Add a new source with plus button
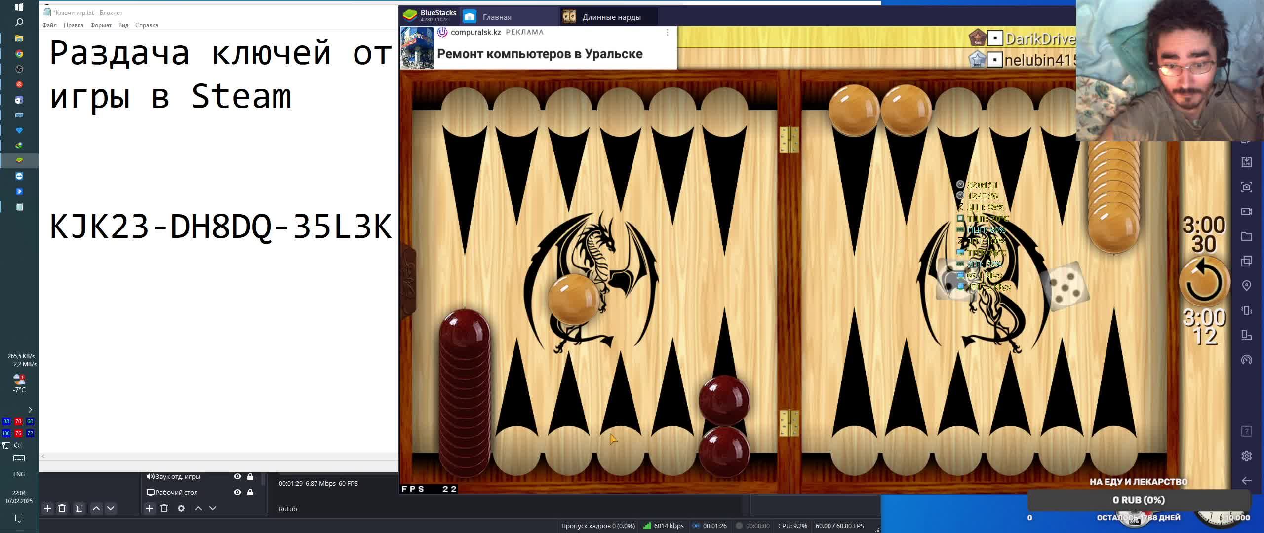 pyautogui.click(x=150, y=508)
